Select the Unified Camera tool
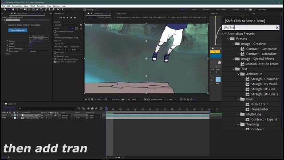 [x=25, y=10]
